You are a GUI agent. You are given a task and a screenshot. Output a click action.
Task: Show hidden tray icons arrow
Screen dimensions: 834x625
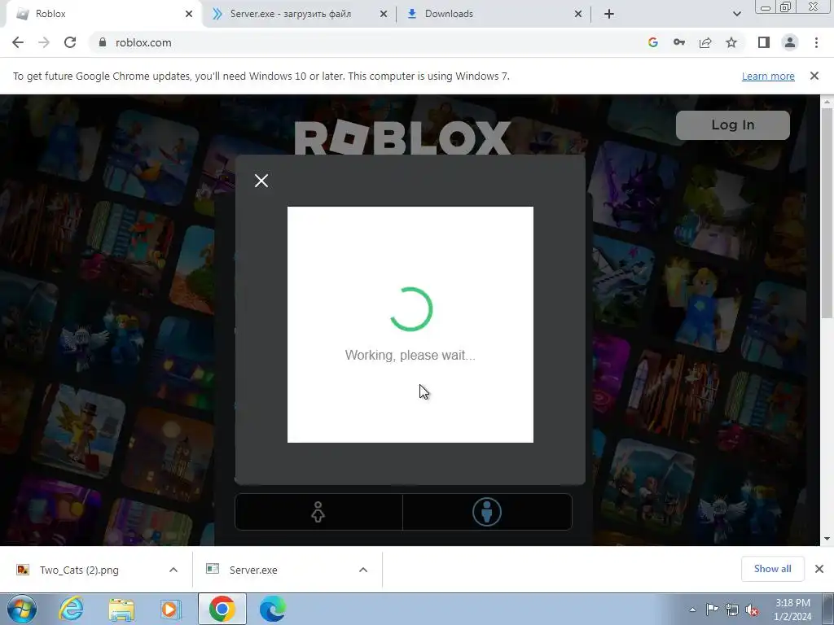(x=692, y=610)
